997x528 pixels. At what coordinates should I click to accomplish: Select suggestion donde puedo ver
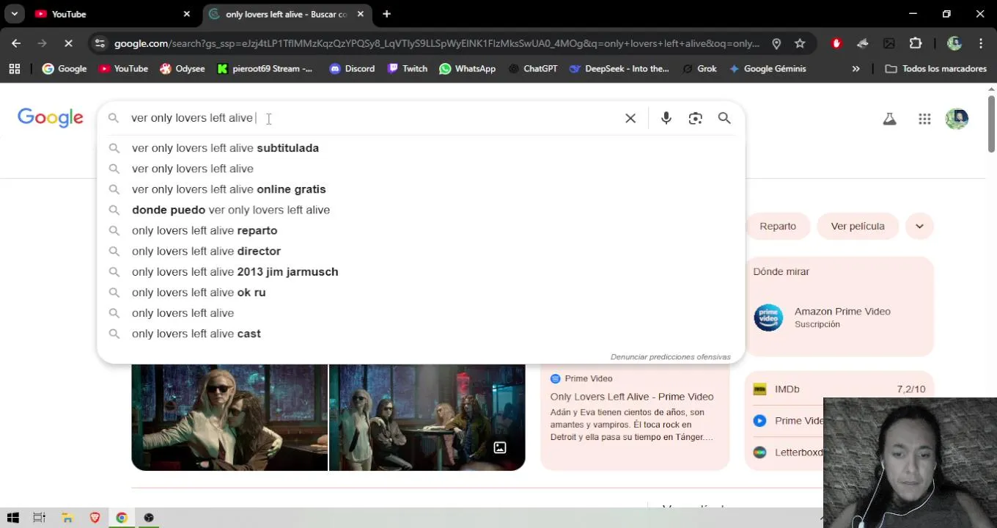point(421,210)
